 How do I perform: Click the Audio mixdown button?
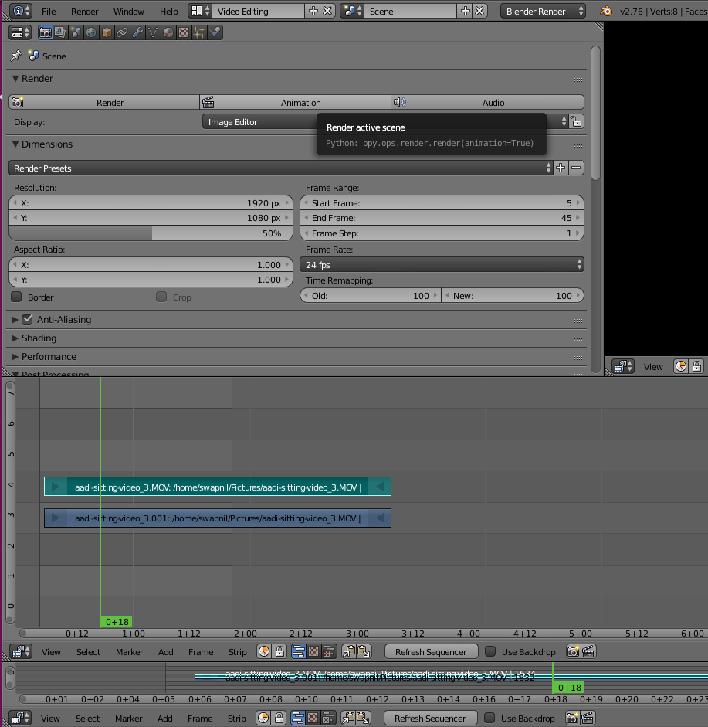point(488,102)
